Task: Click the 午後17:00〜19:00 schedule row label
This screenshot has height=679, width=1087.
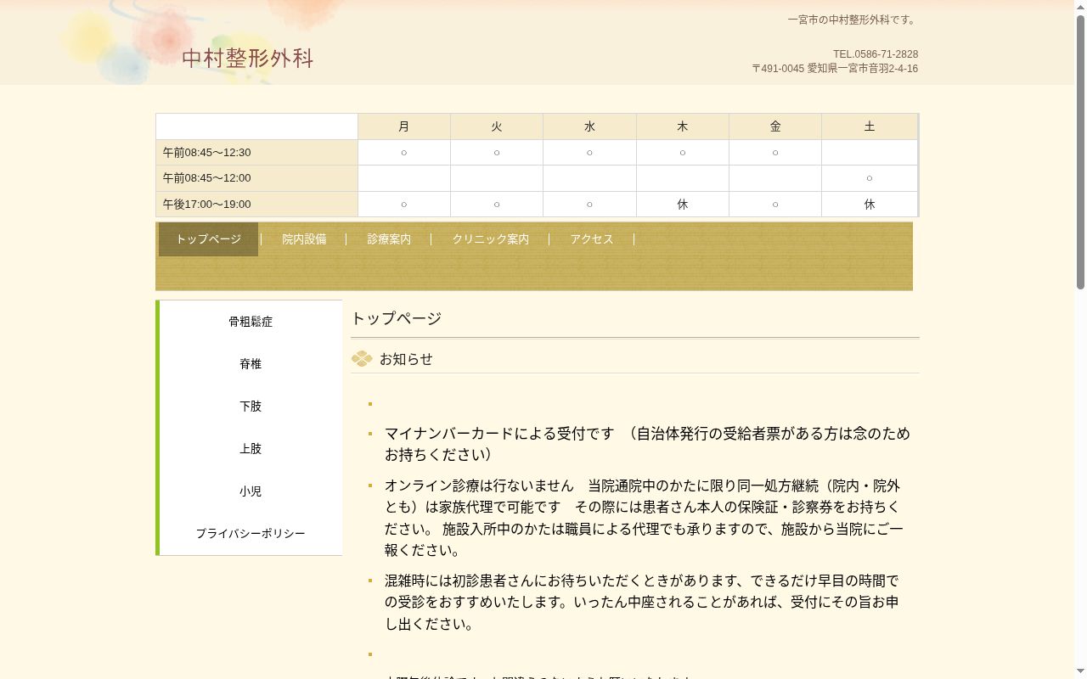Action: pyautogui.click(x=256, y=205)
